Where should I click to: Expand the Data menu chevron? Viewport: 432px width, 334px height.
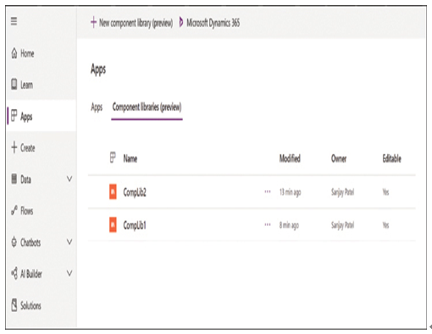pos(69,178)
